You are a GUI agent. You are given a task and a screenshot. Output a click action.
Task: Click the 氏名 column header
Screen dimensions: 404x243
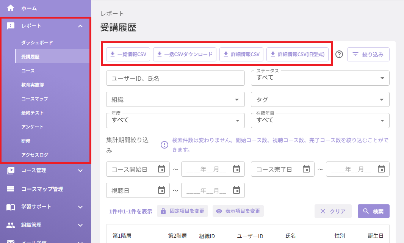pos(290,236)
